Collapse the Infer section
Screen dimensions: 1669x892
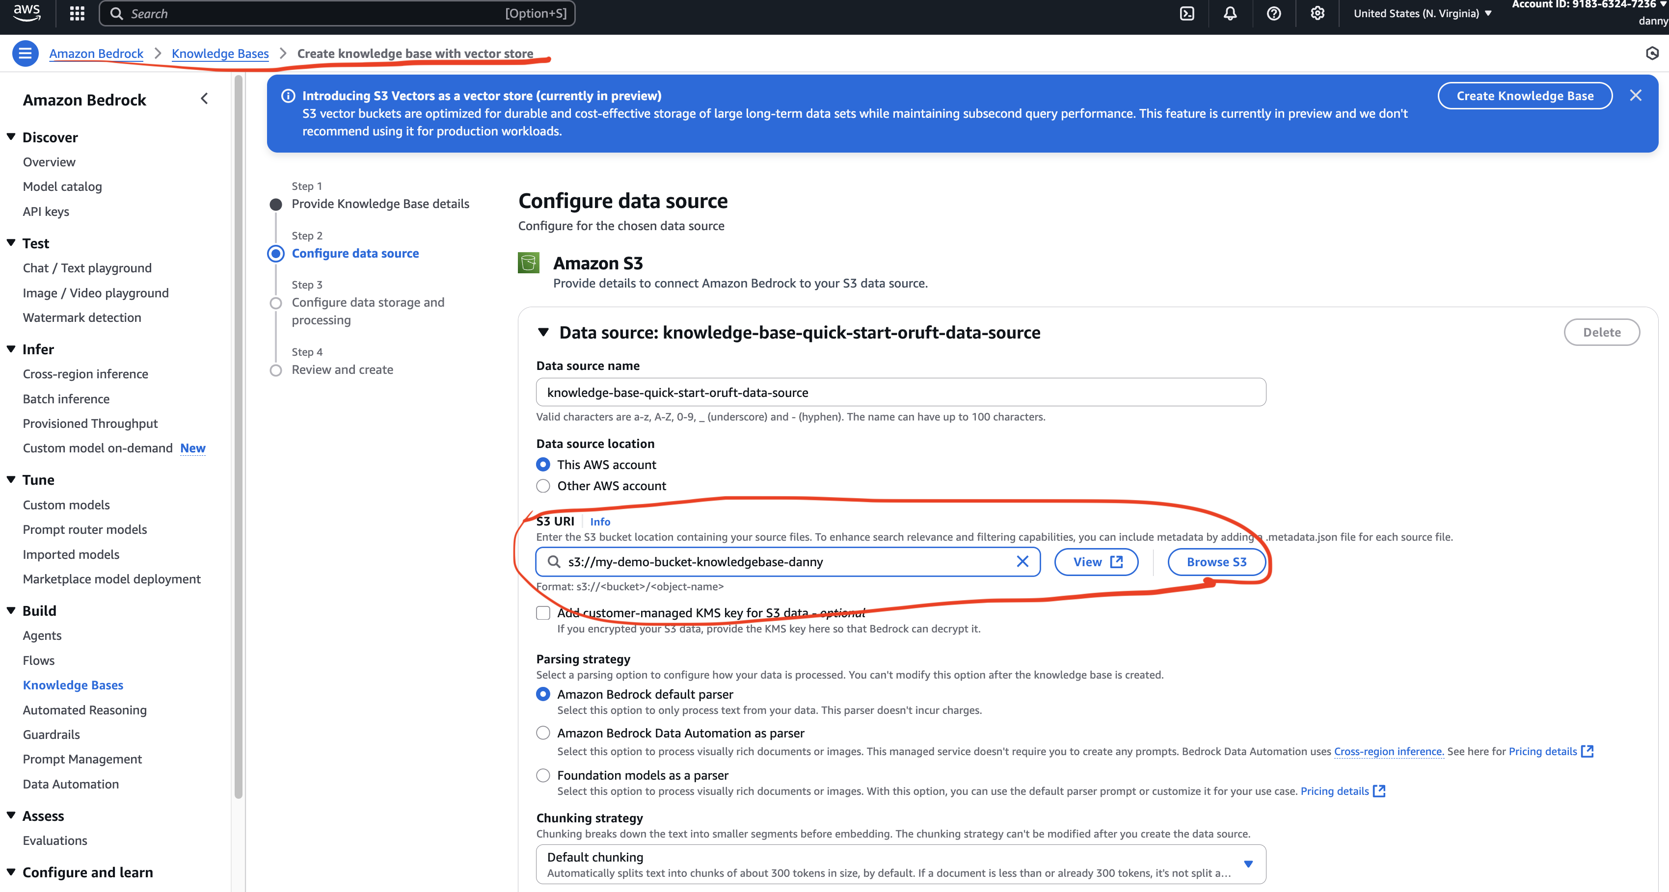click(x=11, y=349)
